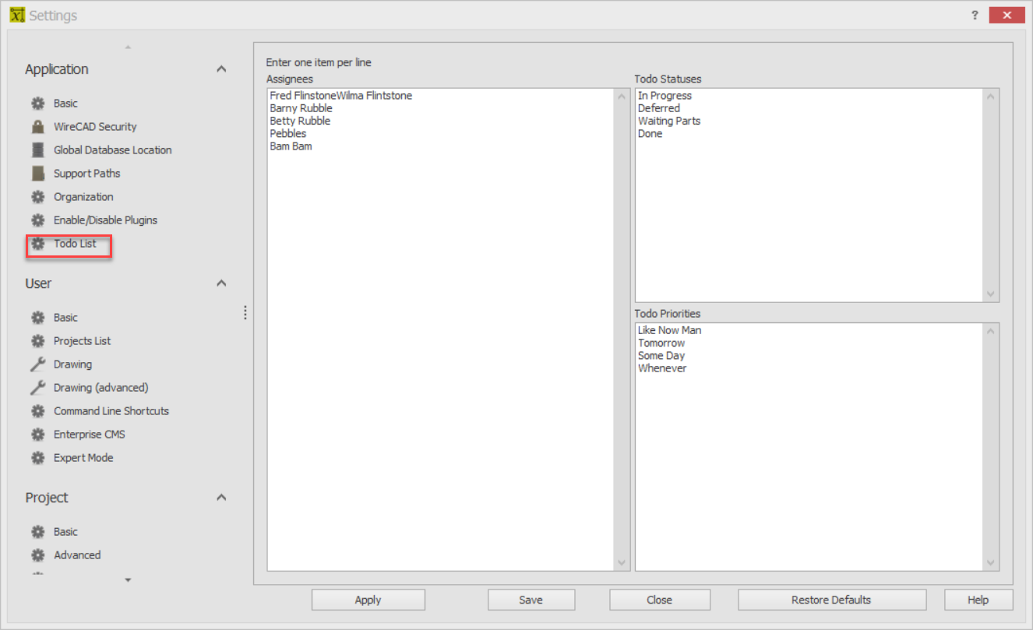
Task: Open the Projects List page
Action: (82, 340)
